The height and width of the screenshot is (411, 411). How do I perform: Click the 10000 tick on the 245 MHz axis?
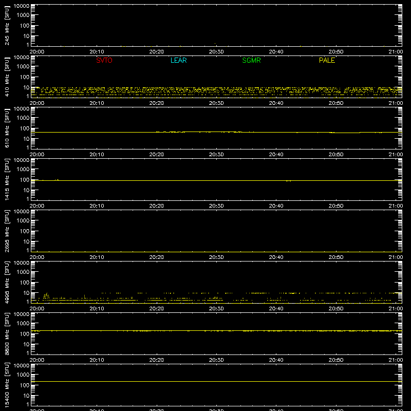click(22, 6)
